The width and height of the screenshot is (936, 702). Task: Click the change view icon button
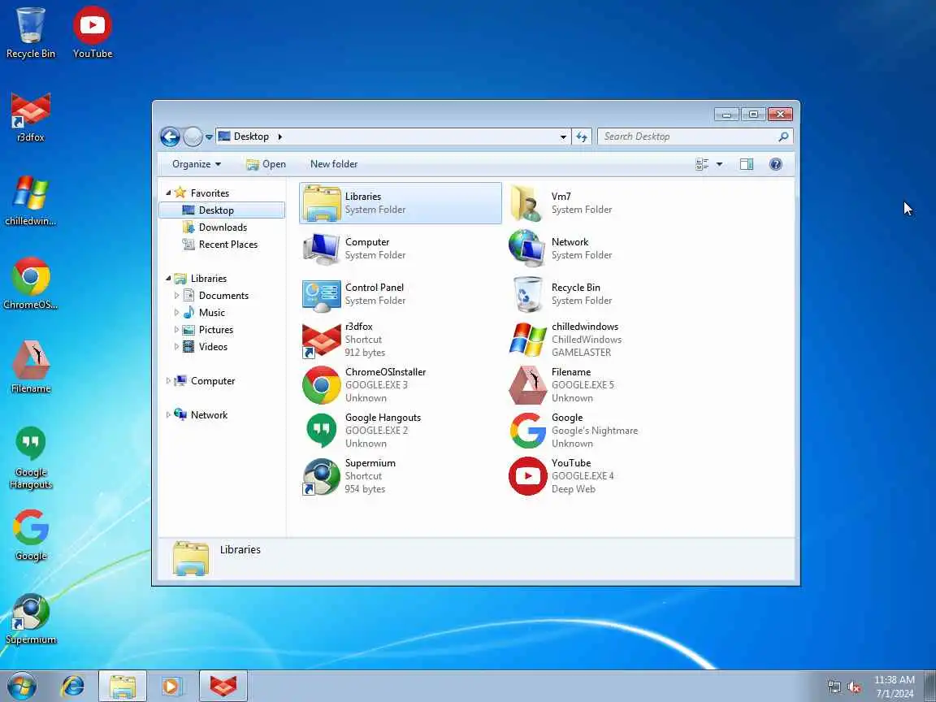[702, 164]
